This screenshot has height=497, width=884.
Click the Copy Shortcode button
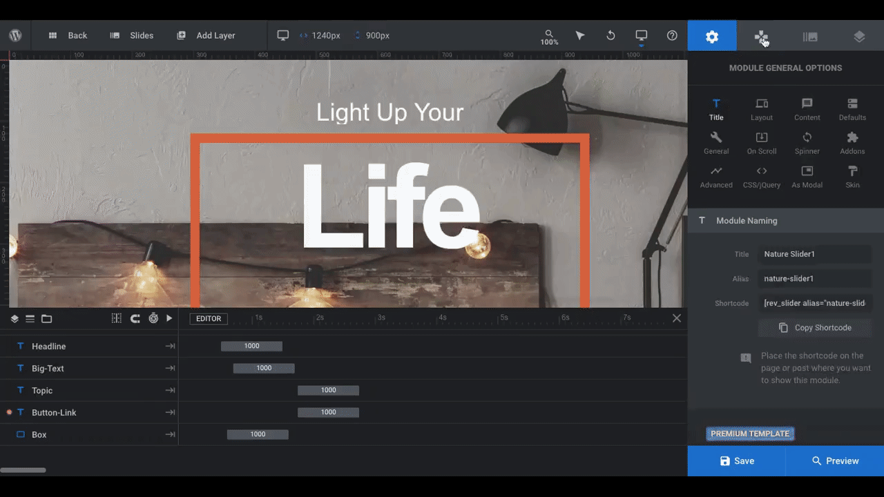[x=814, y=328]
